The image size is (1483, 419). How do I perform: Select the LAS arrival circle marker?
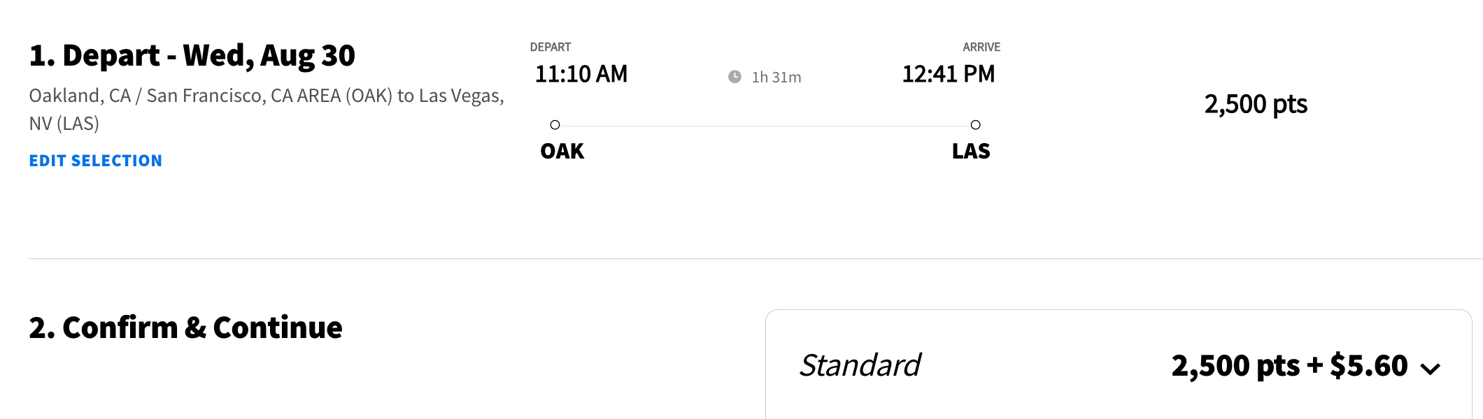(x=977, y=124)
